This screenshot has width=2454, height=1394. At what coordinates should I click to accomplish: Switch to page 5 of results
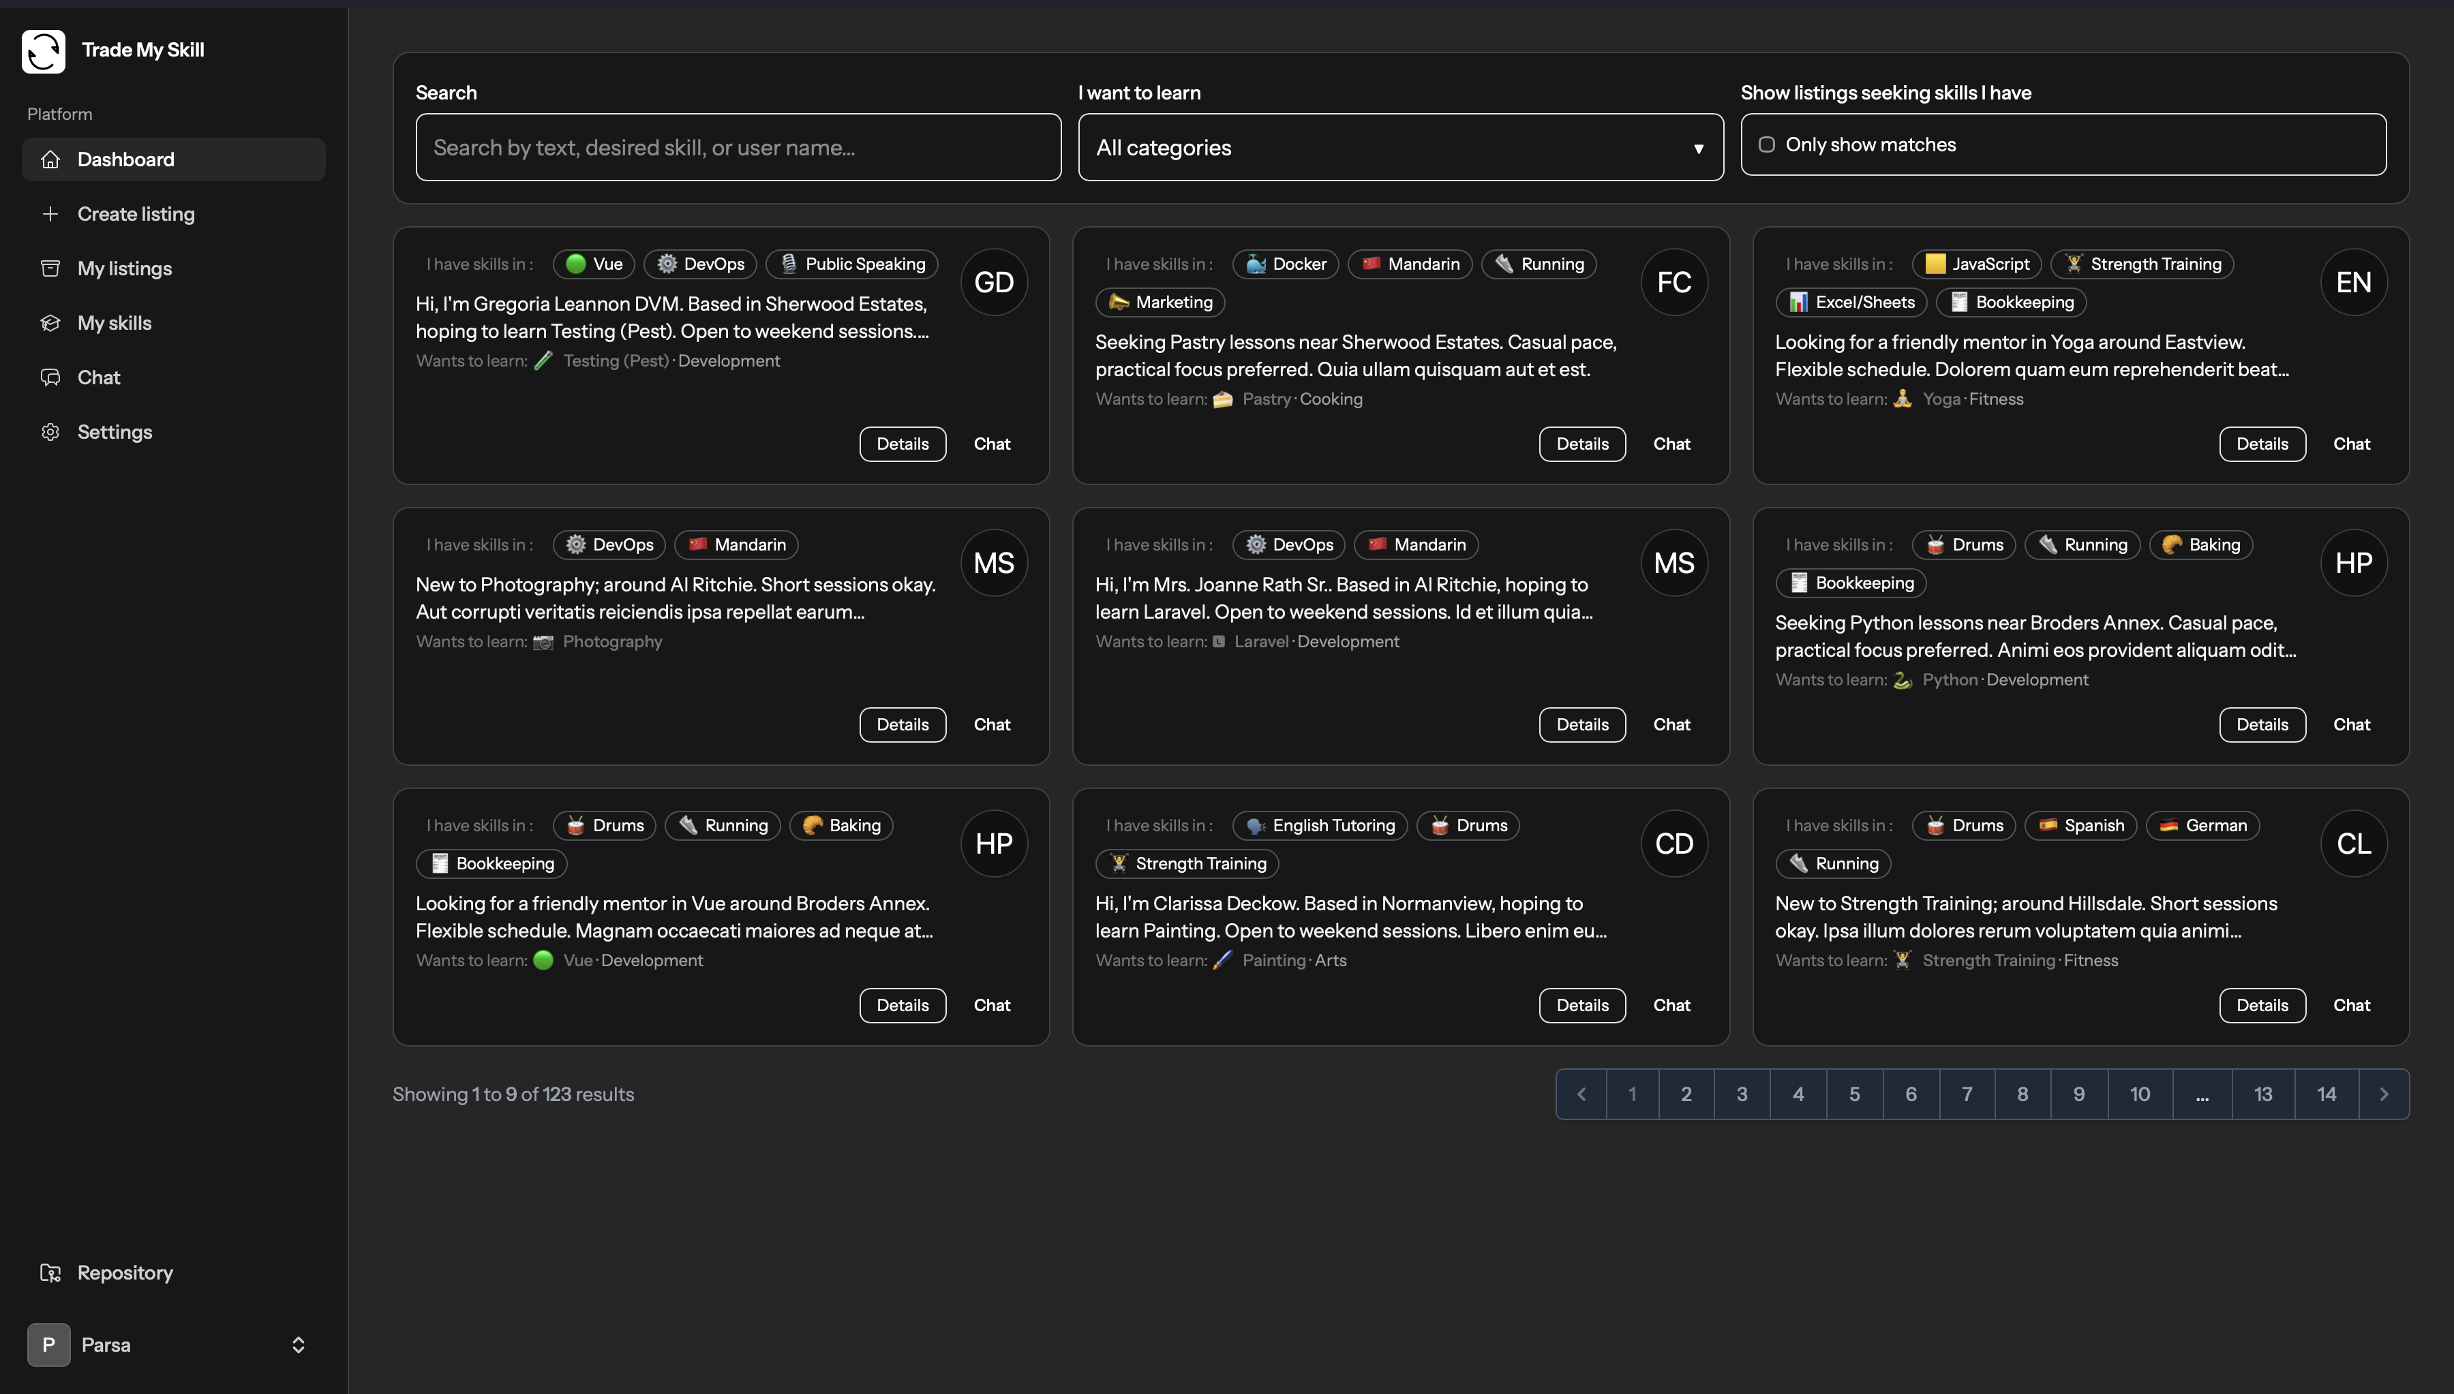coord(1853,1094)
